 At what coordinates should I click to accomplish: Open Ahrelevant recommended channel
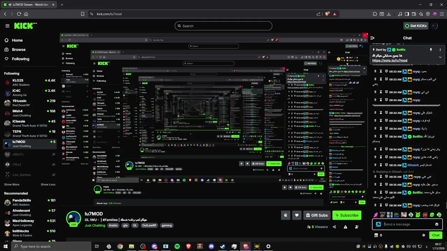(x=30, y=213)
